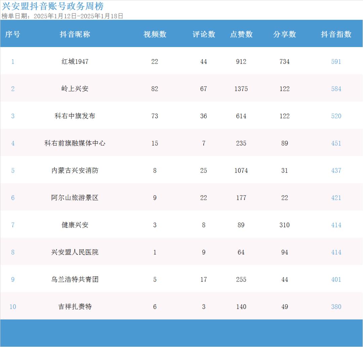Click the 抖音昵称 column header
The image size is (363, 347).
pos(75,34)
